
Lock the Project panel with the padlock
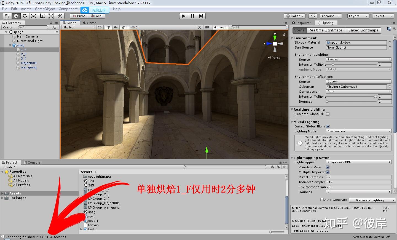click(x=280, y=162)
